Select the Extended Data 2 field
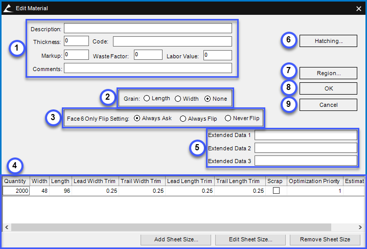Image resolution: width=367 pixels, height=249 pixels. click(x=305, y=148)
